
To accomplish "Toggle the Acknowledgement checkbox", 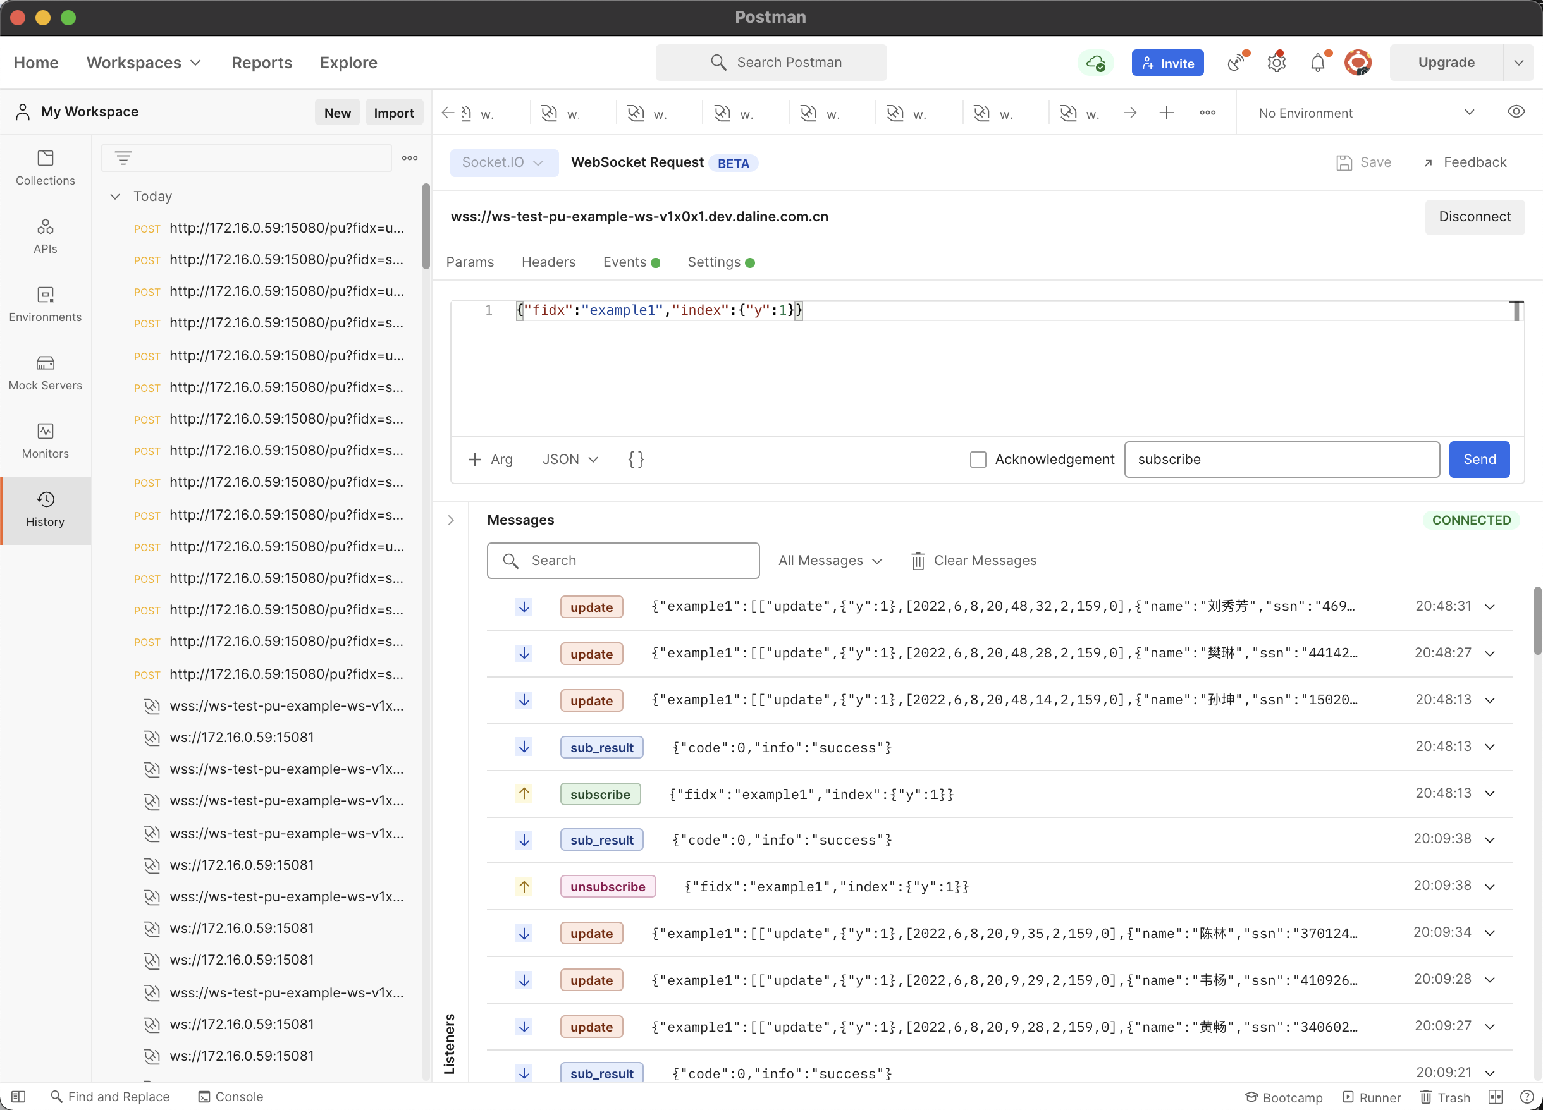I will pyautogui.click(x=978, y=459).
